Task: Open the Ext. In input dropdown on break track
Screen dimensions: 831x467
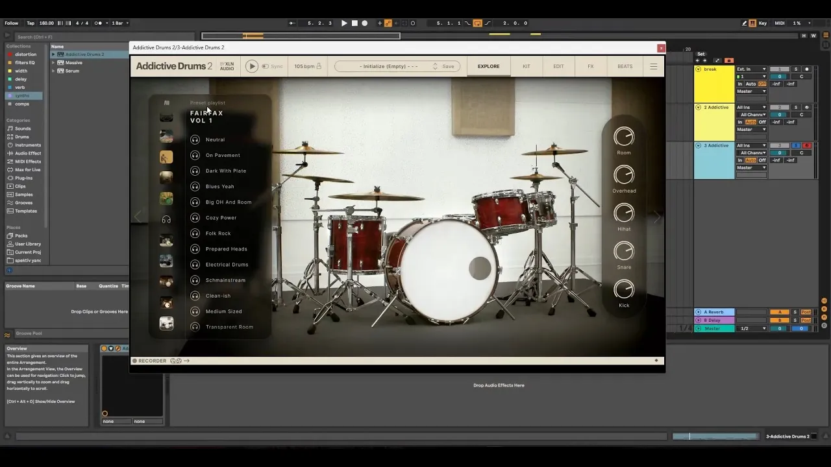Action: point(751,69)
